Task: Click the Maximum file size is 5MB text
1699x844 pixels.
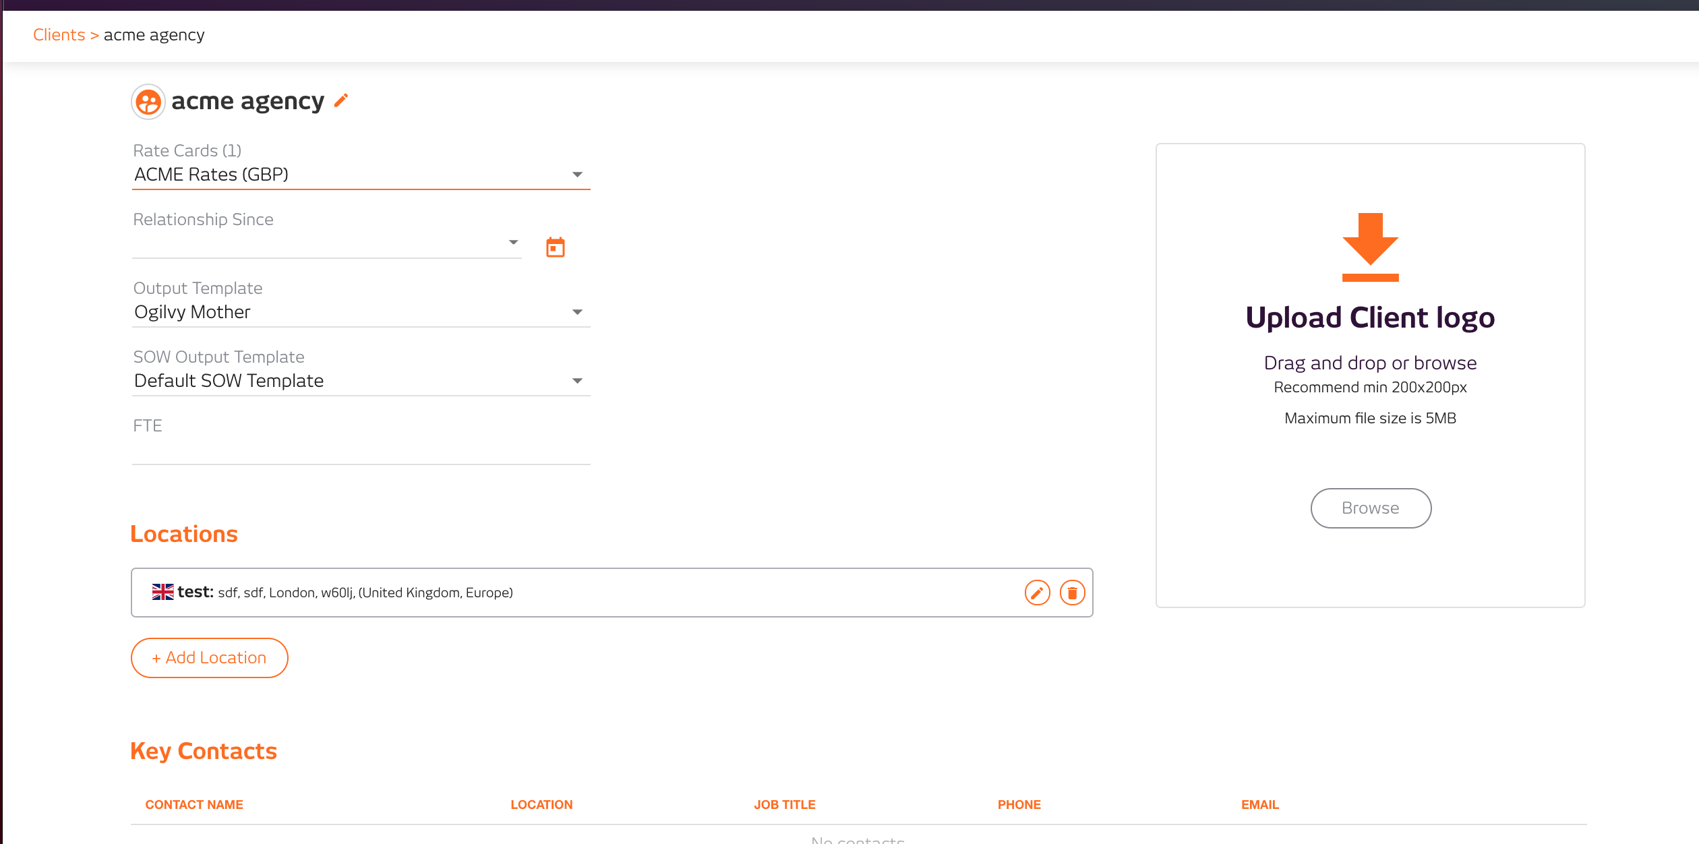Action: (1371, 418)
